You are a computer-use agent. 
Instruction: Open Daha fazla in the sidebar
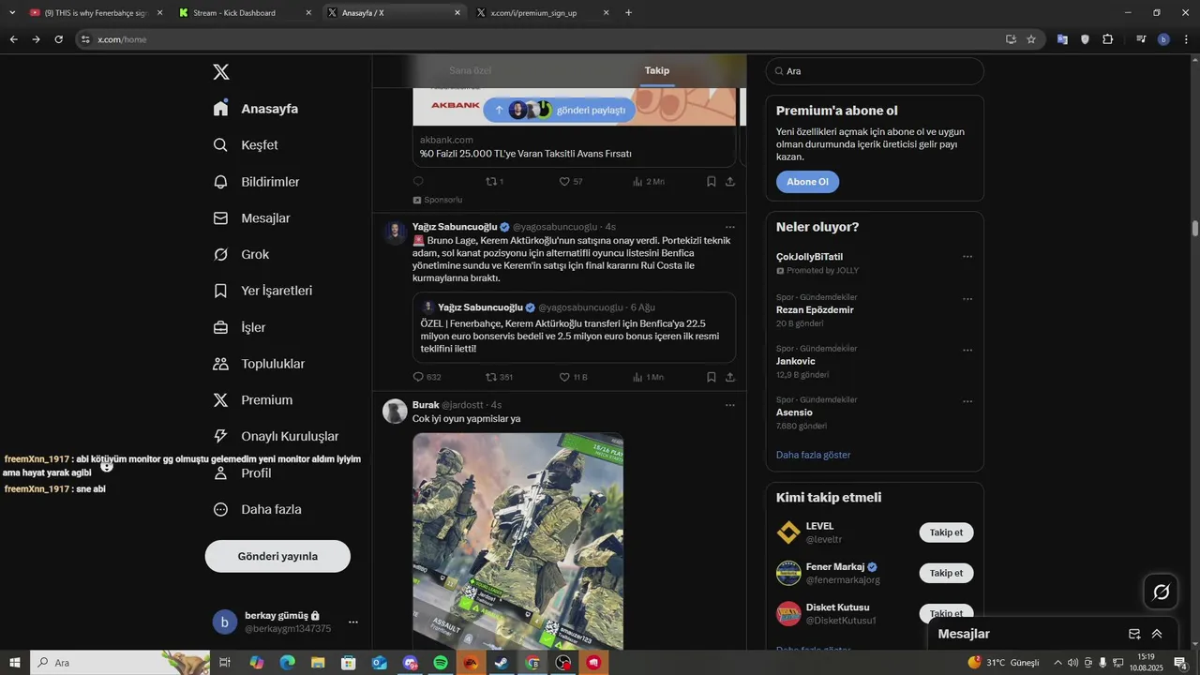tap(257, 510)
